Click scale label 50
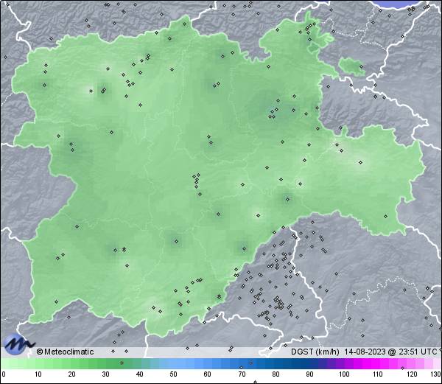 (174, 374)
